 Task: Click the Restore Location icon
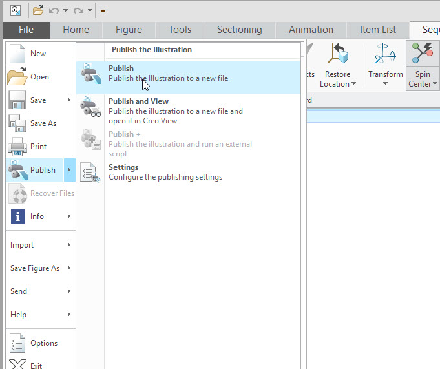(337, 54)
